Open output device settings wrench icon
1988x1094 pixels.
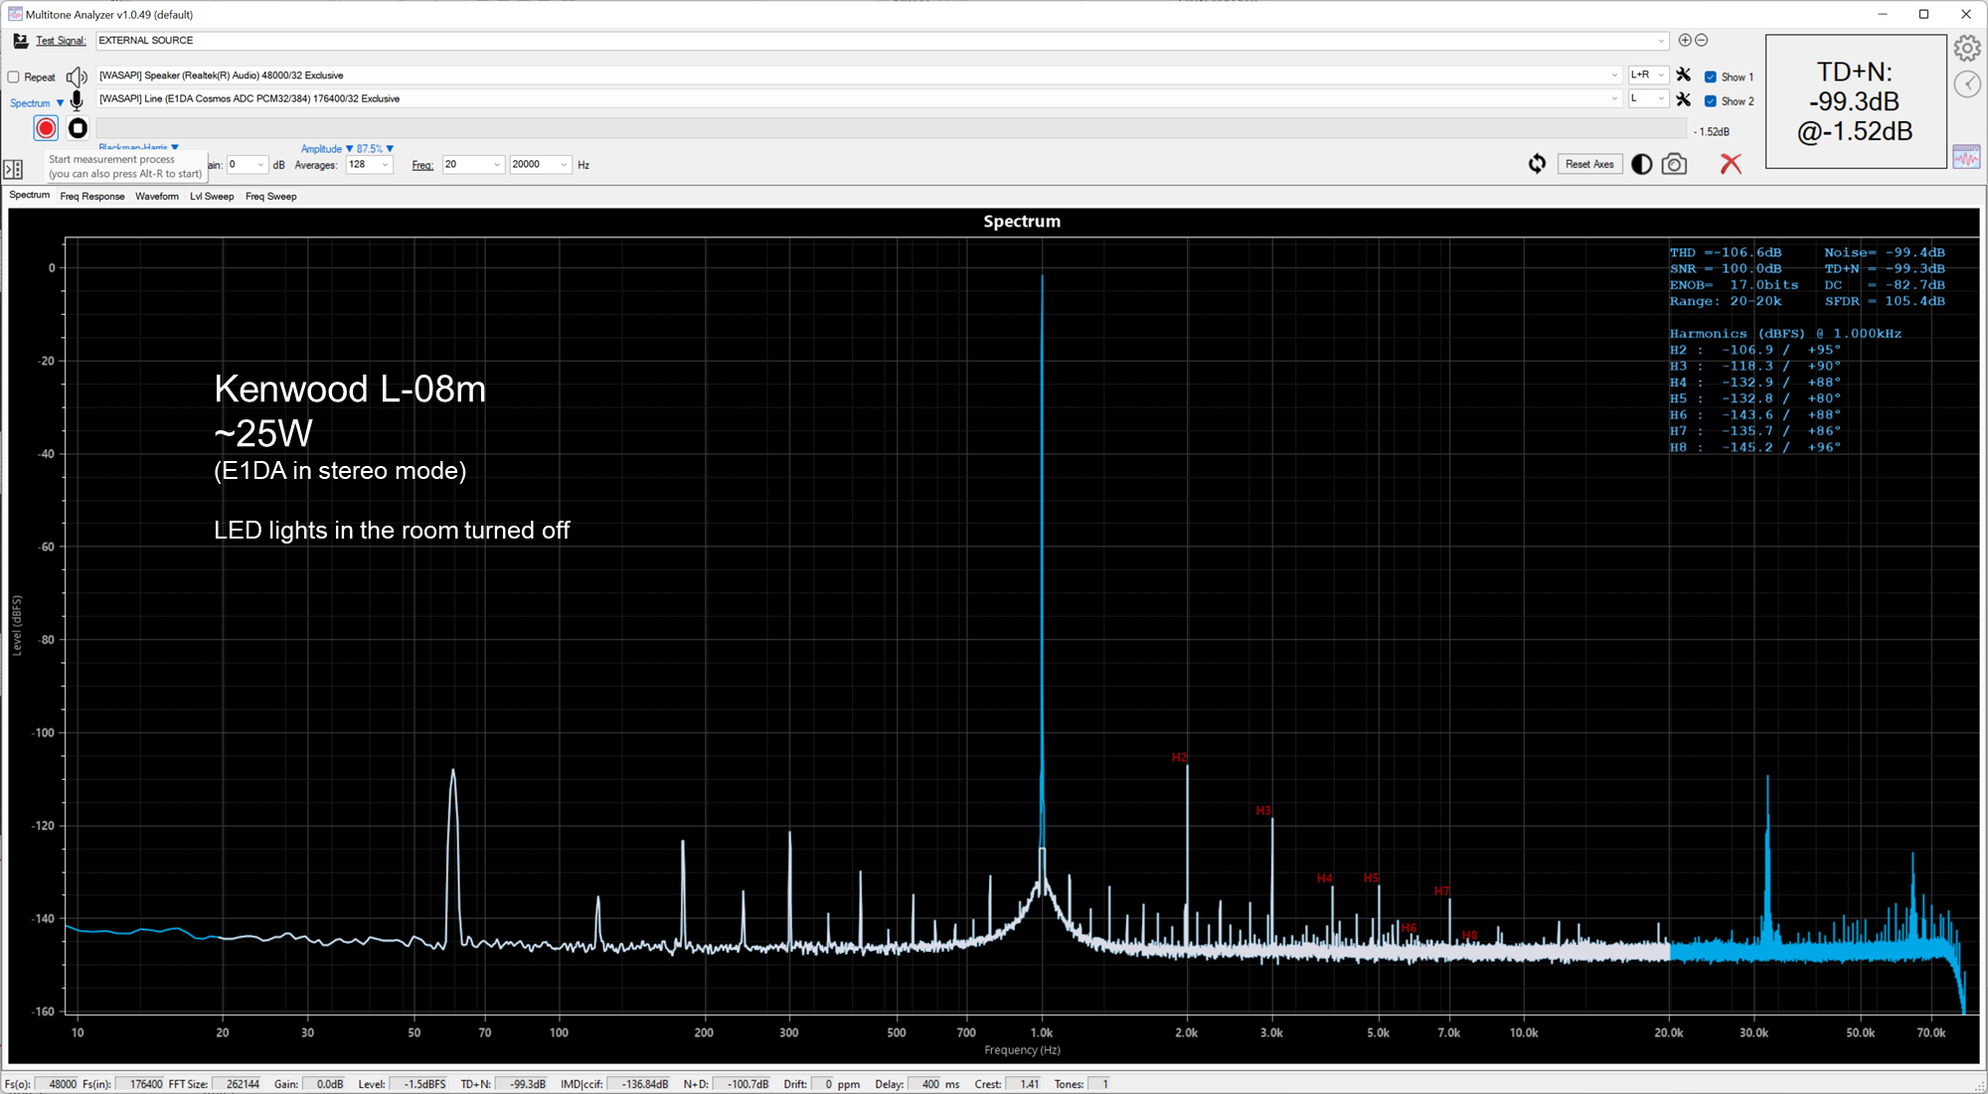click(x=1683, y=75)
